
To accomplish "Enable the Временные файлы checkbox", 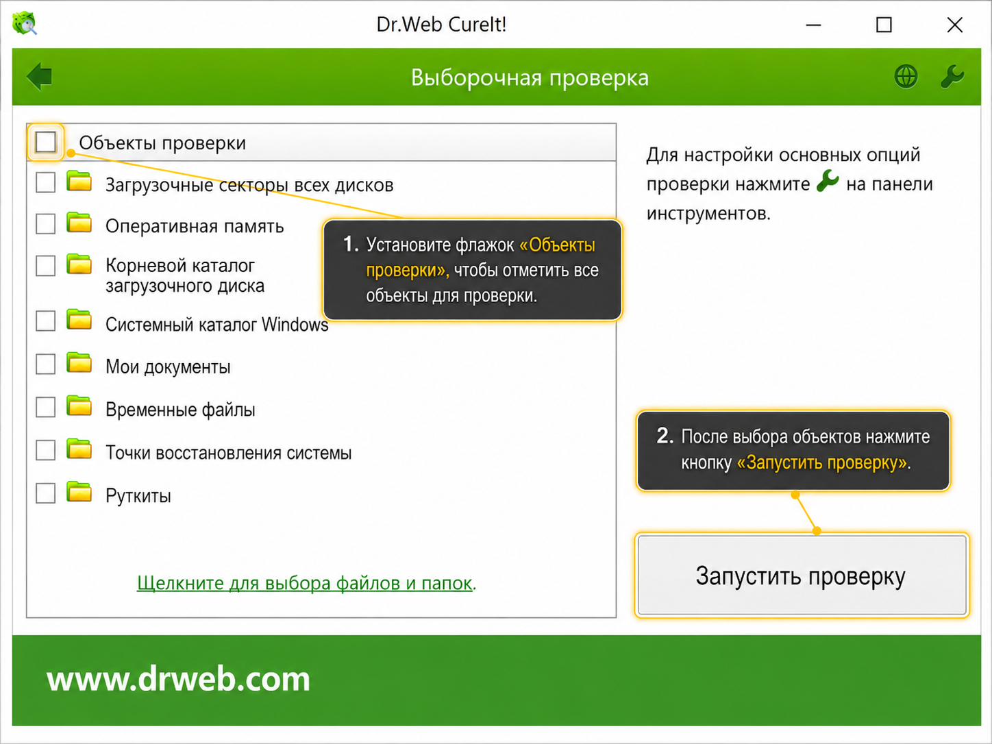I will tap(46, 407).
